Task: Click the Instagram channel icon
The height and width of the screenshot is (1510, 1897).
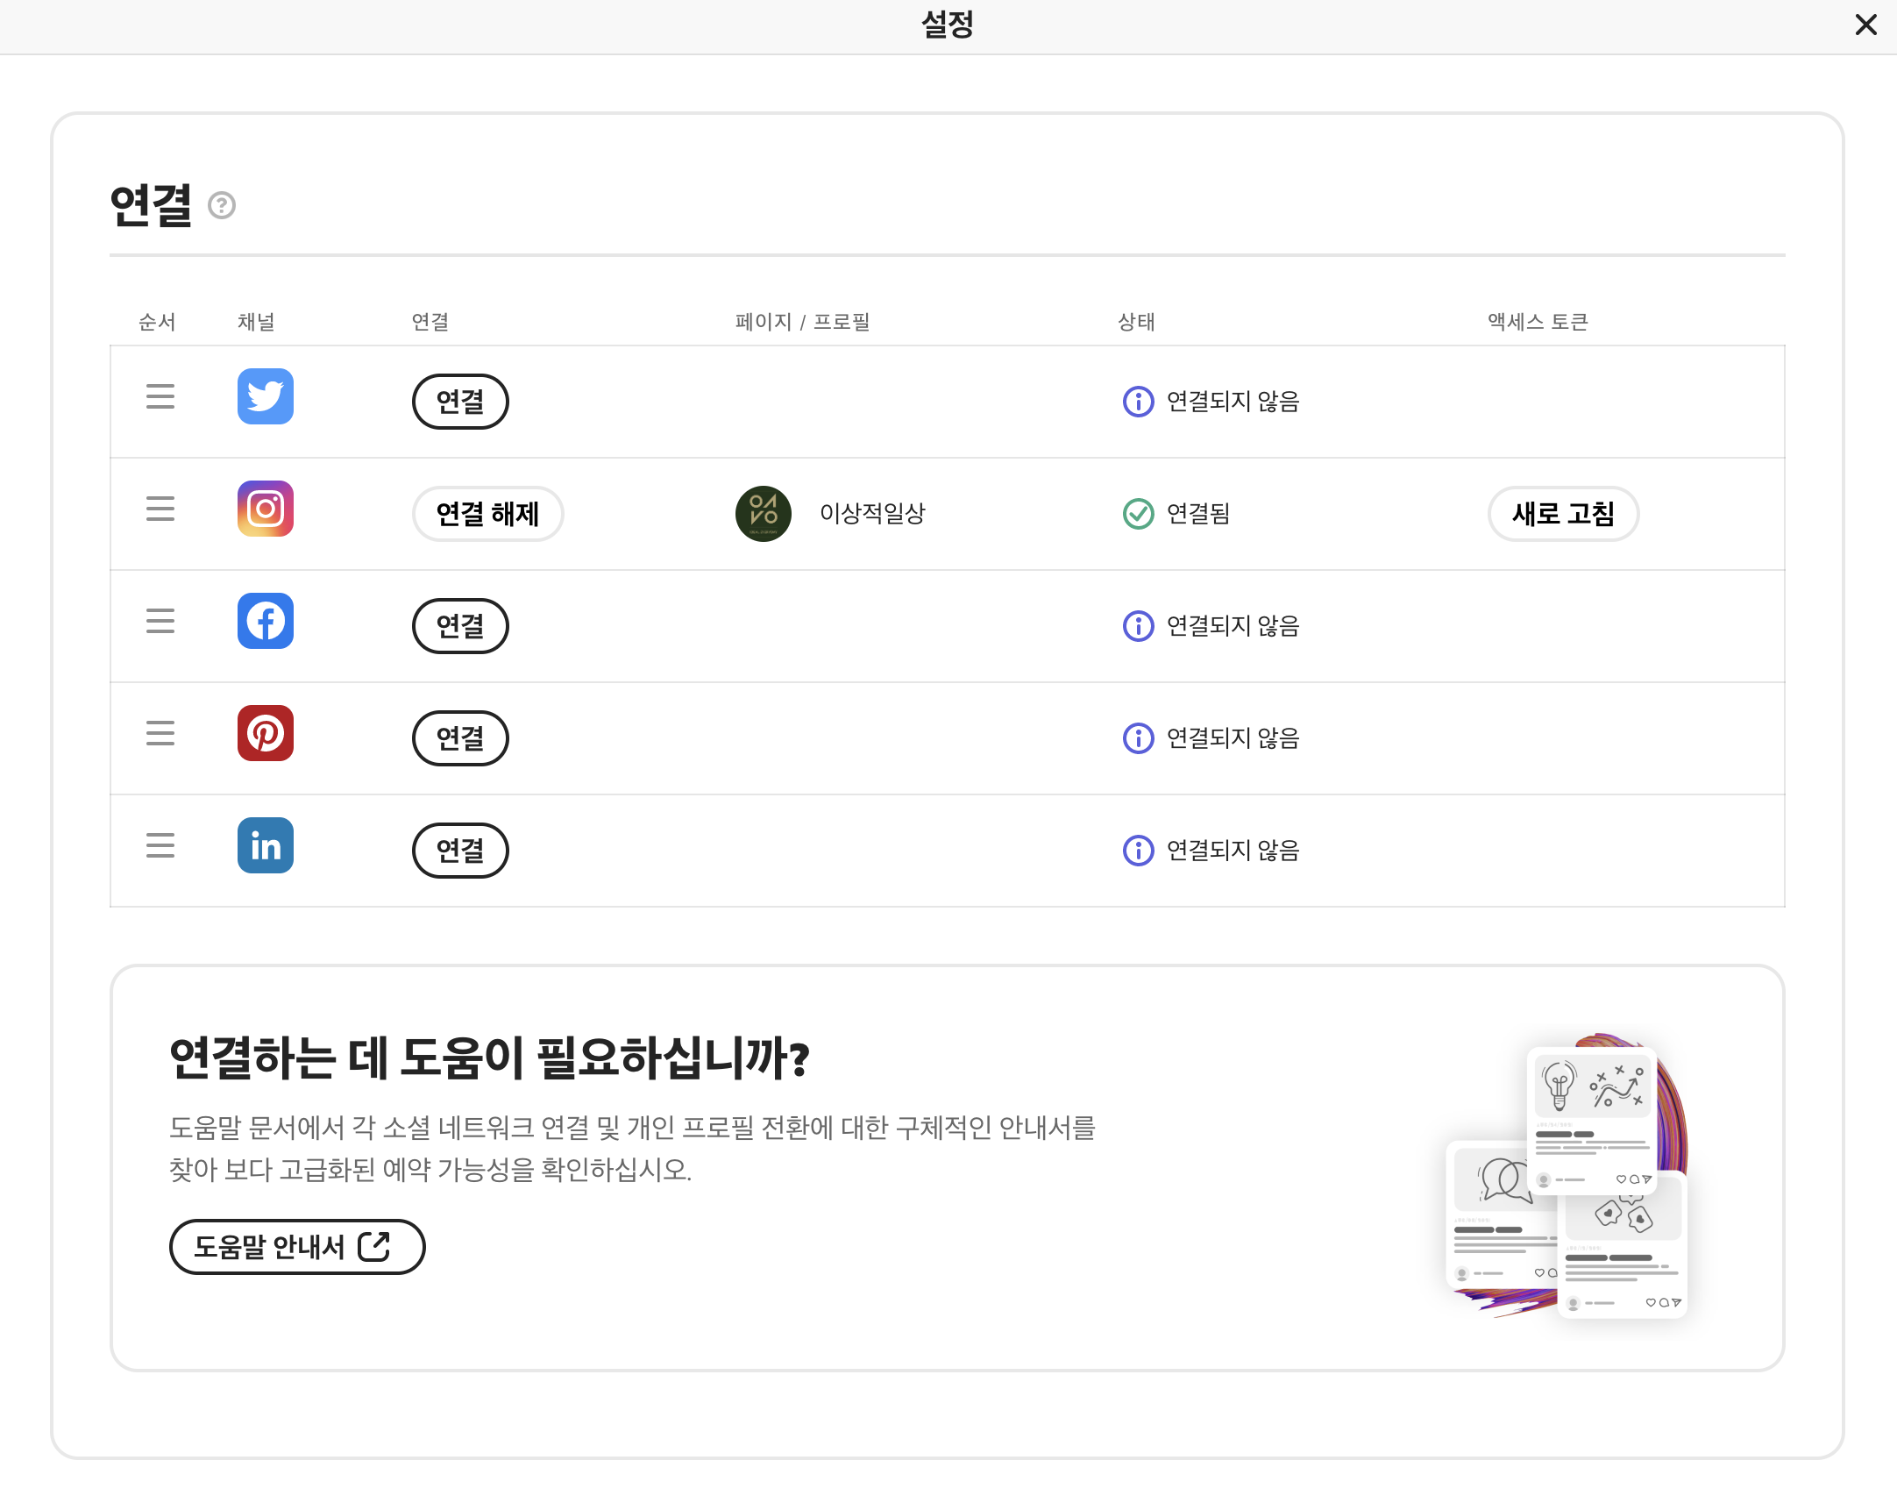Action: pyautogui.click(x=265, y=509)
